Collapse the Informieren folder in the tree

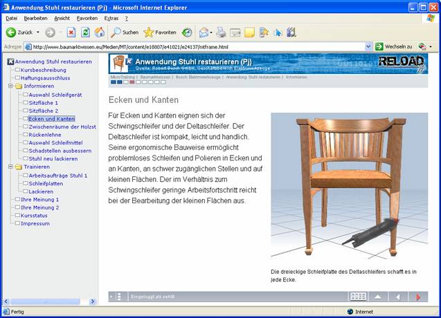tap(10, 86)
